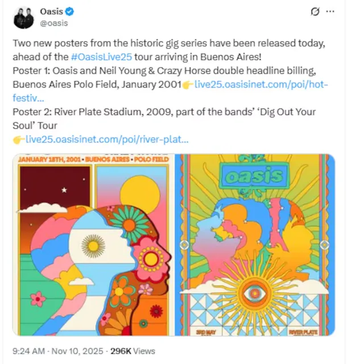
Task: Open the live25.oasisinet.com hot-festival link
Action: pyautogui.click(x=262, y=85)
